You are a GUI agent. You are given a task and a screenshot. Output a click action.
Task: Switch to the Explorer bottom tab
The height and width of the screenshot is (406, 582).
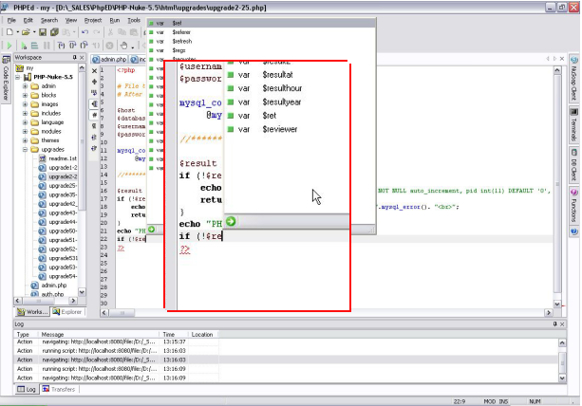[67, 312]
